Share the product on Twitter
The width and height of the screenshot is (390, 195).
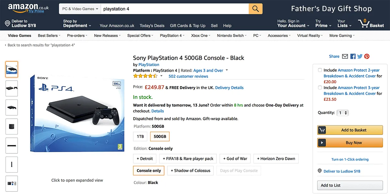click(x=360, y=56)
